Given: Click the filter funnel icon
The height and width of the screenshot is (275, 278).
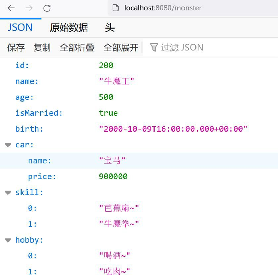Looking at the screenshot, I should click(153, 48).
